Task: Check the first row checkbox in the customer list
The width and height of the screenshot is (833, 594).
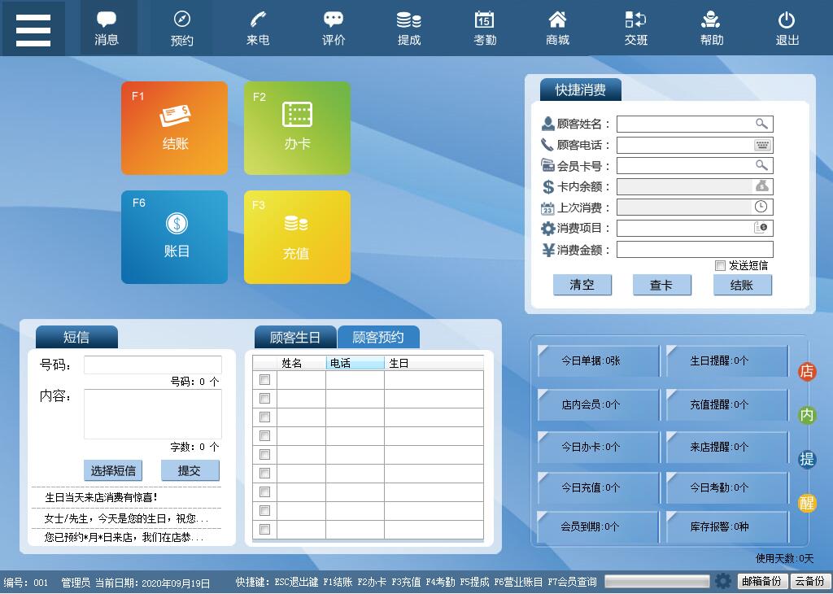Action: pyautogui.click(x=264, y=380)
